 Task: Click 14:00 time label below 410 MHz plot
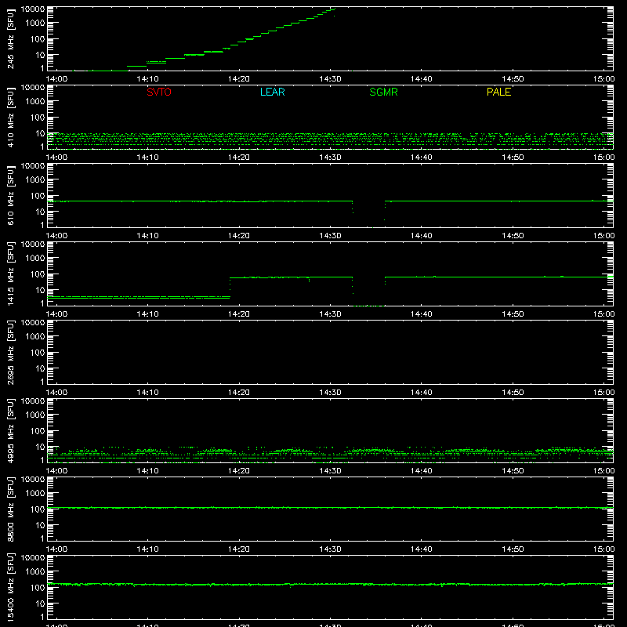(x=56, y=158)
